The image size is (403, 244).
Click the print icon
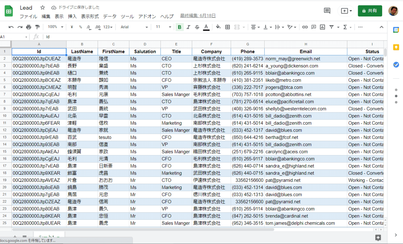29,27
